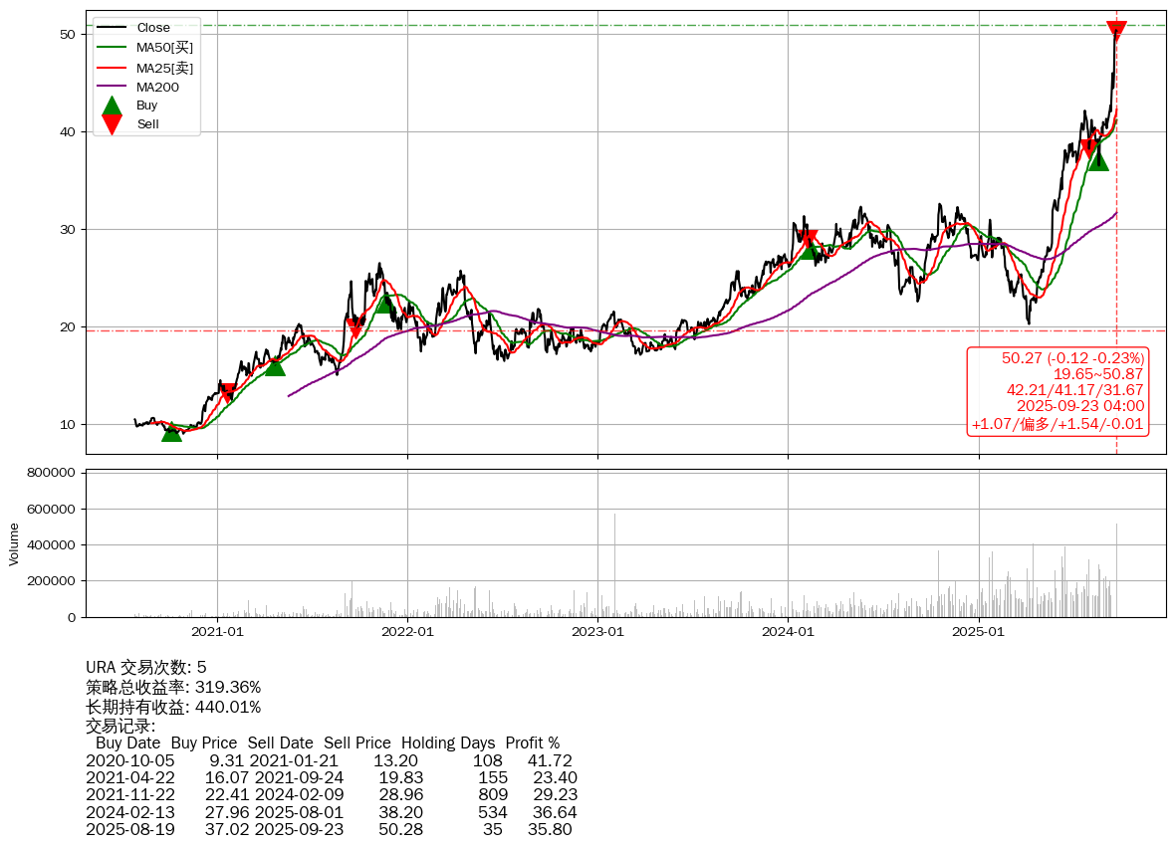Click the Buy marker from August 2025
The image size is (1175, 848).
1098,159
